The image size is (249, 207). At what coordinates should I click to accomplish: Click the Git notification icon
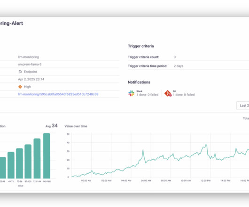coord(168,93)
